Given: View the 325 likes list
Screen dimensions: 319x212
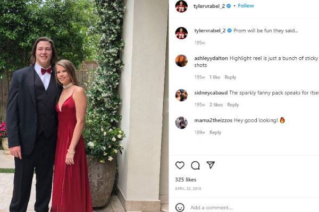Looking at the screenshot, I should click(186, 180).
